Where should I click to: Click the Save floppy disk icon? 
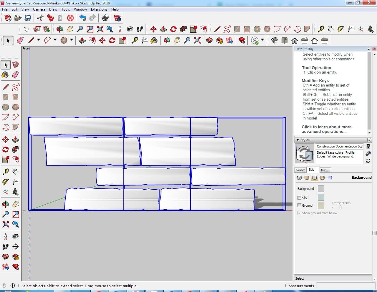(x=28, y=18)
